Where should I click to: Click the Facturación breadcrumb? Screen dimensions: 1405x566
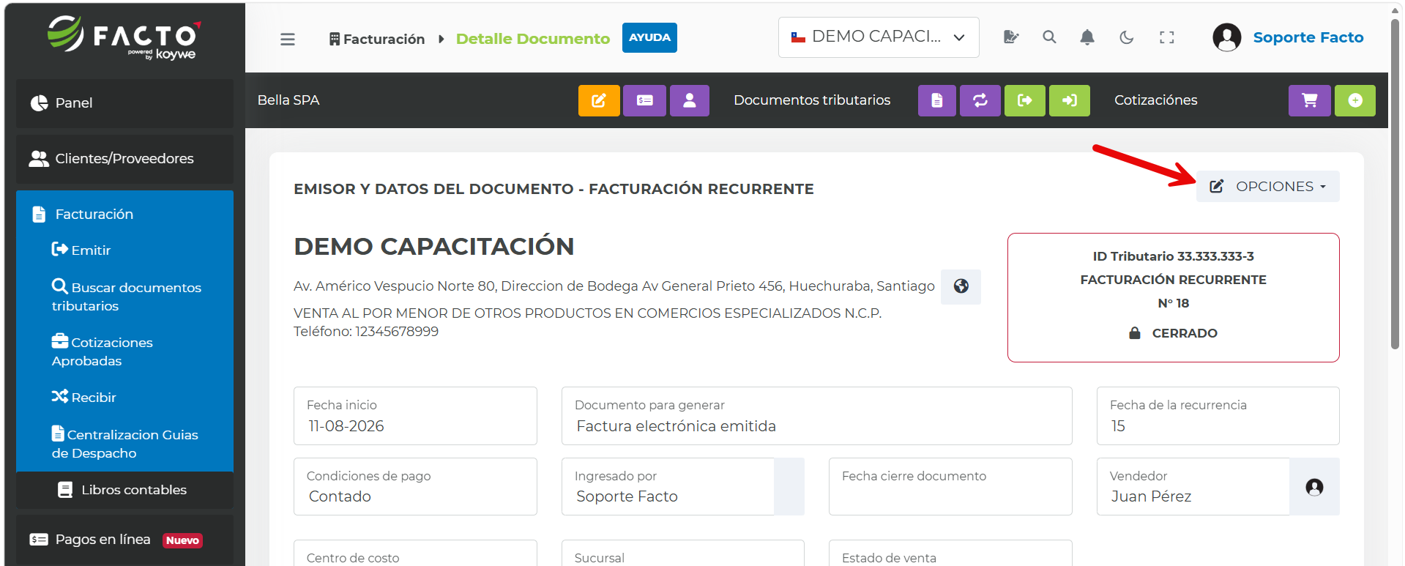pos(377,39)
